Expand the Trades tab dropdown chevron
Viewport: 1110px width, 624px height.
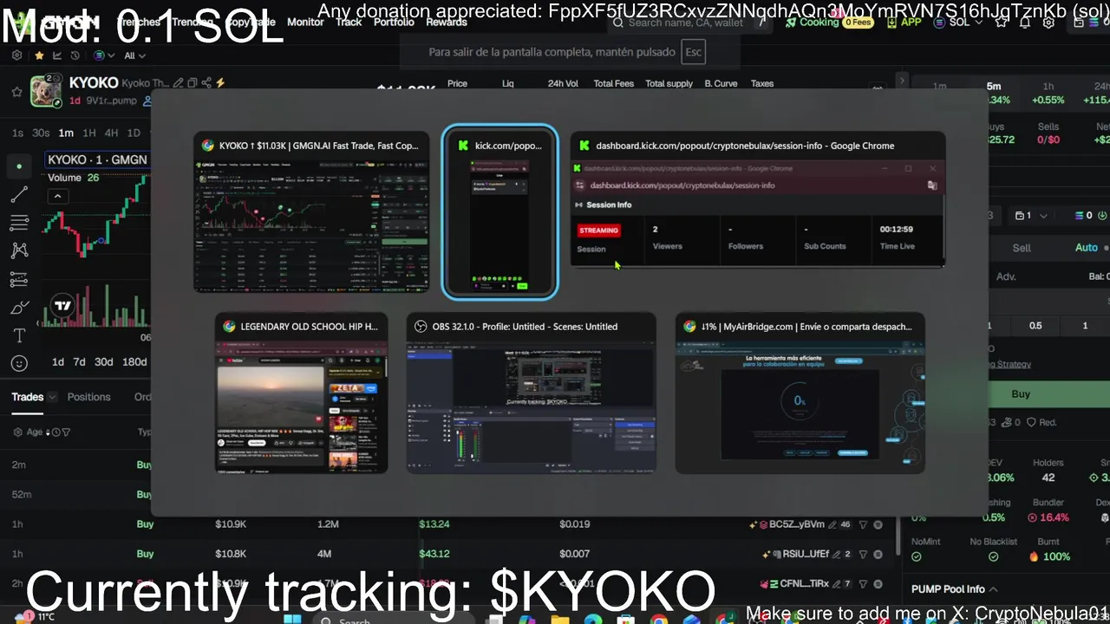pyautogui.click(x=52, y=397)
